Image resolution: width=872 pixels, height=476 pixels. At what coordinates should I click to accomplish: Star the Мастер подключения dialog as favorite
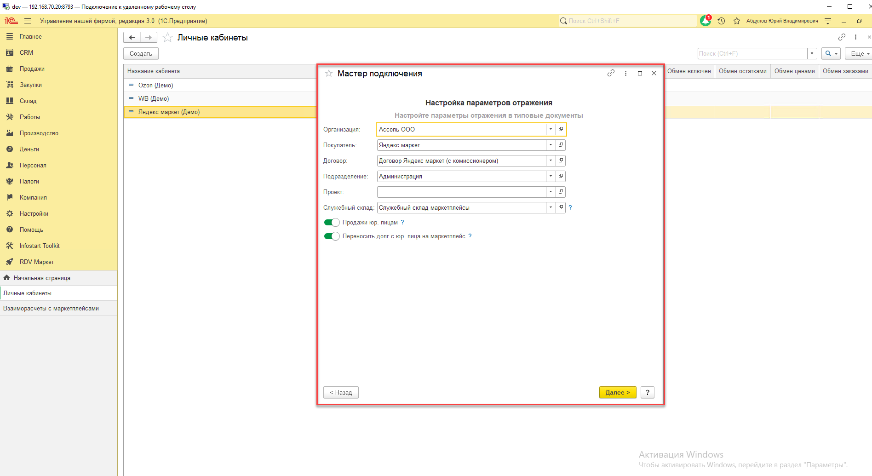[329, 74]
